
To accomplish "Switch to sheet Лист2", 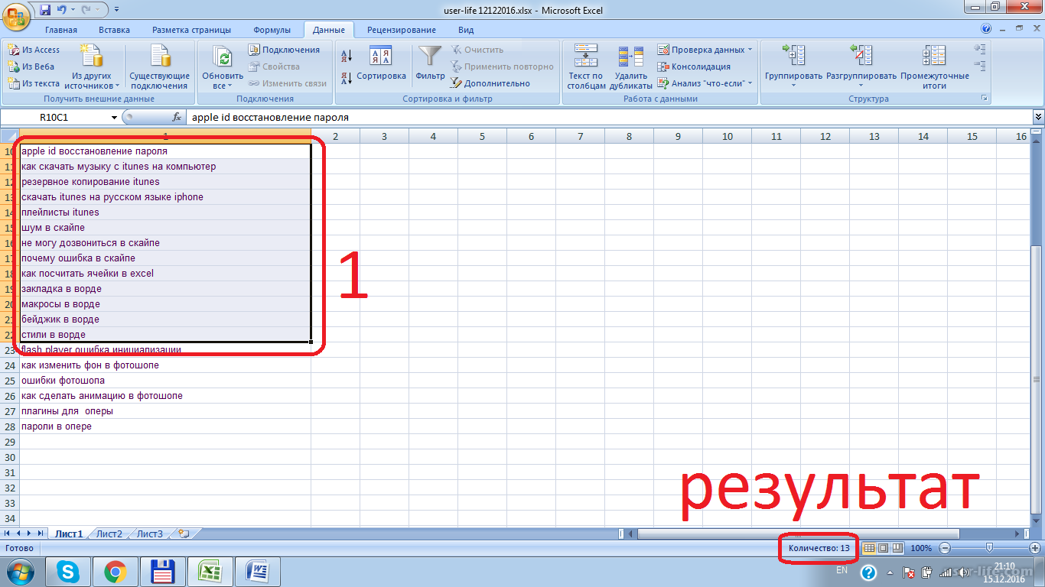I will (x=109, y=533).
